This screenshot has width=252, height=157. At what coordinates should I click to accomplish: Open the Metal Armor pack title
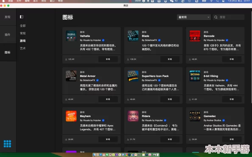[87, 76]
